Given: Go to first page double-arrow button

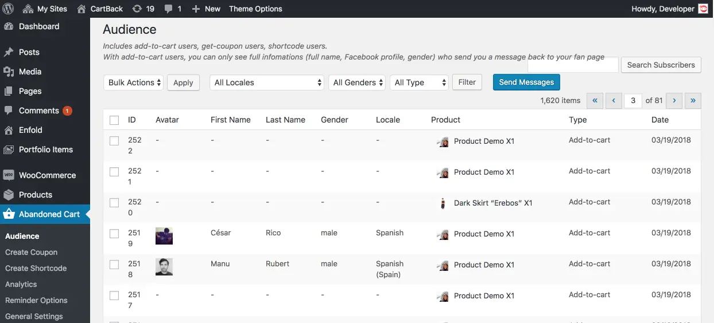Looking at the screenshot, I should tap(595, 100).
